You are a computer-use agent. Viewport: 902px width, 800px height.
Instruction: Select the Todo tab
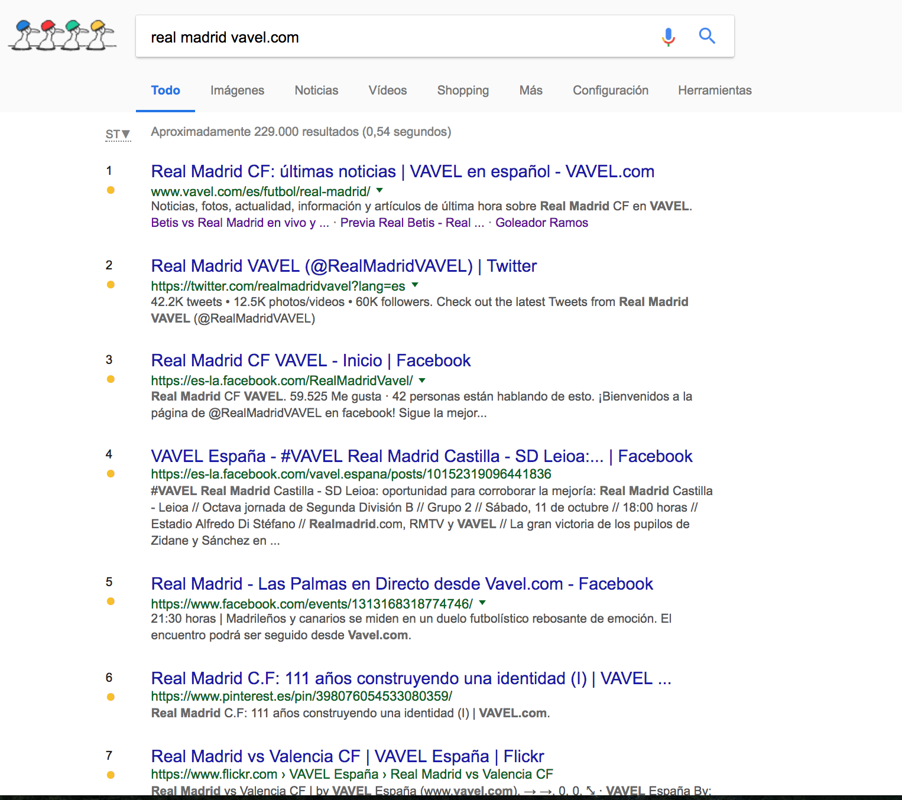166,90
